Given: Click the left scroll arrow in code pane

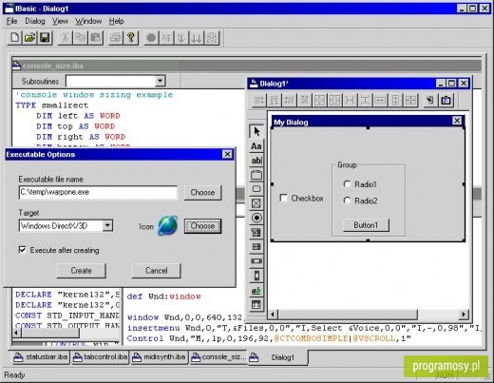Looking at the screenshot, I should tap(16, 333).
